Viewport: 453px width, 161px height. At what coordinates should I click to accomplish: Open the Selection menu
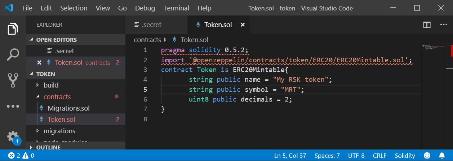(74, 8)
